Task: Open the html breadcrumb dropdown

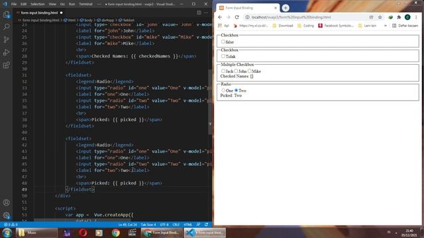Action: click(70, 20)
